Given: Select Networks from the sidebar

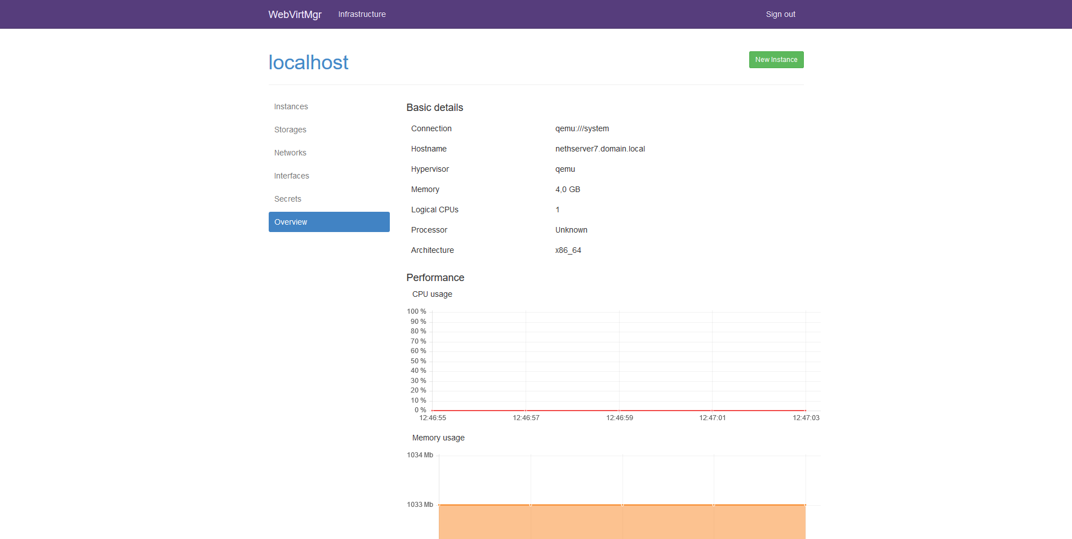Looking at the screenshot, I should tap(290, 153).
